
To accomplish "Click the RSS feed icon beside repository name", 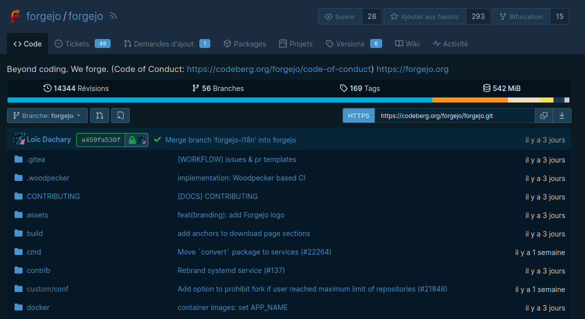I will click(x=113, y=16).
